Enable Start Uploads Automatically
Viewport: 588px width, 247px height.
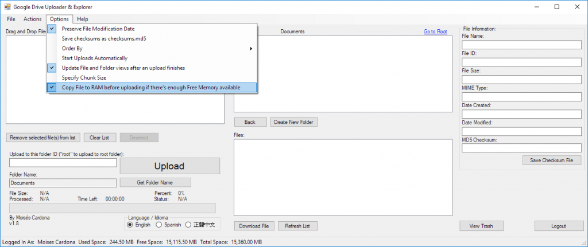(152, 58)
